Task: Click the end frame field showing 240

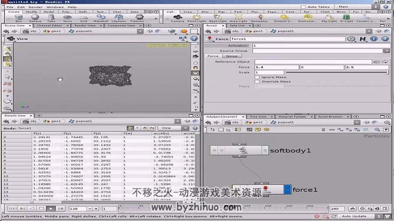Action: (337, 208)
